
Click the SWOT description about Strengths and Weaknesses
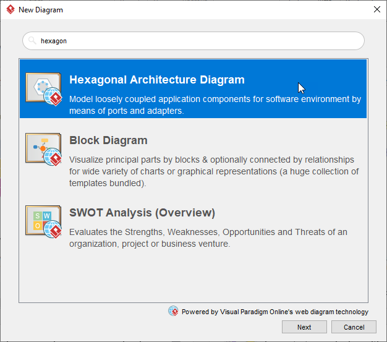point(208,238)
